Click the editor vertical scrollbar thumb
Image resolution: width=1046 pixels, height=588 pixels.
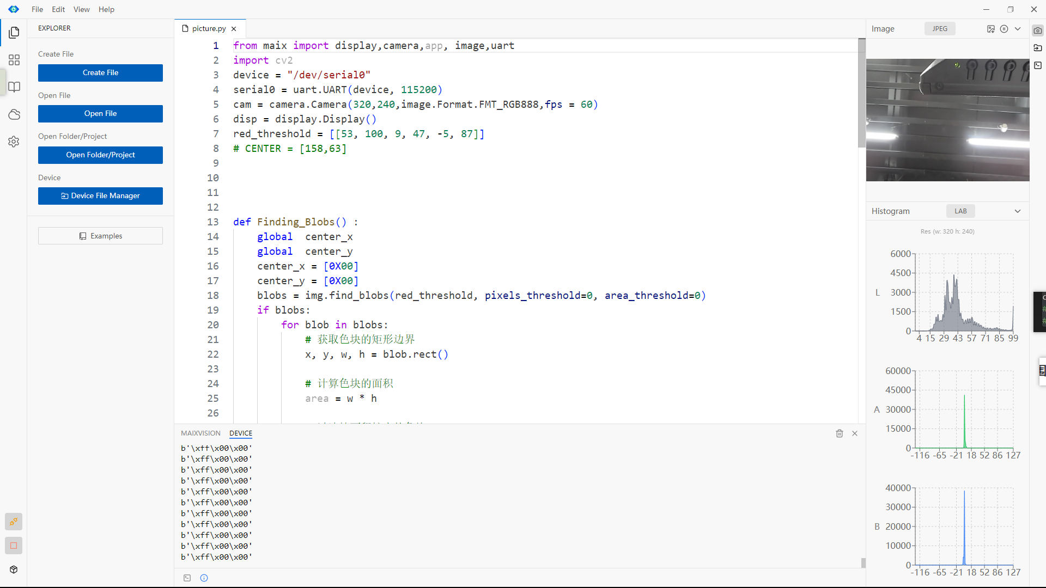tap(861, 93)
